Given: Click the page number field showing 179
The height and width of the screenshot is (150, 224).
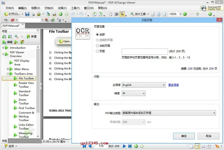Looking at the screenshot, I should pyautogui.click(x=101, y=146).
